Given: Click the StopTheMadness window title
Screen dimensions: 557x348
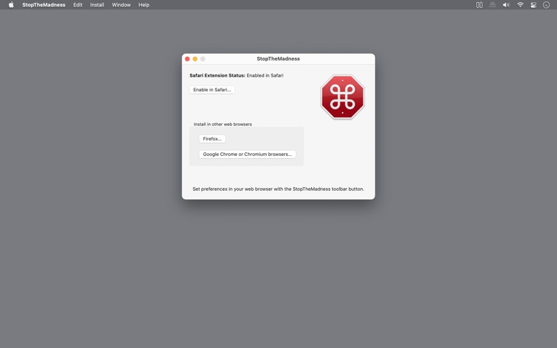Looking at the screenshot, I should (x=278, y=59).
